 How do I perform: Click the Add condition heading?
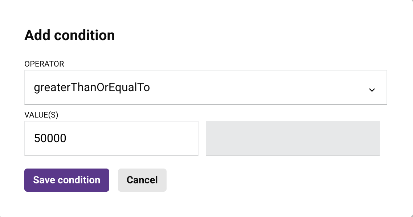tap(69, 35)
